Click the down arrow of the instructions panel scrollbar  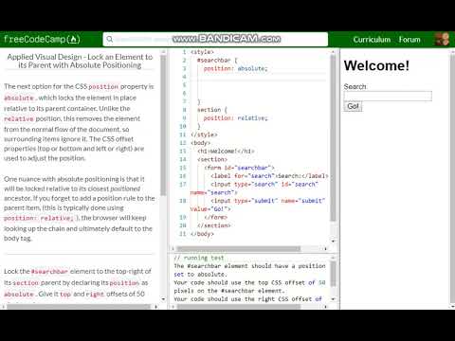point(163,298)
